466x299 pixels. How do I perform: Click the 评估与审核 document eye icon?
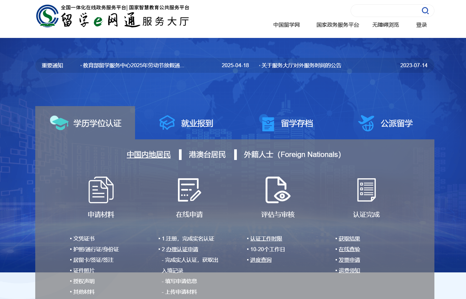tap(278, 190)
